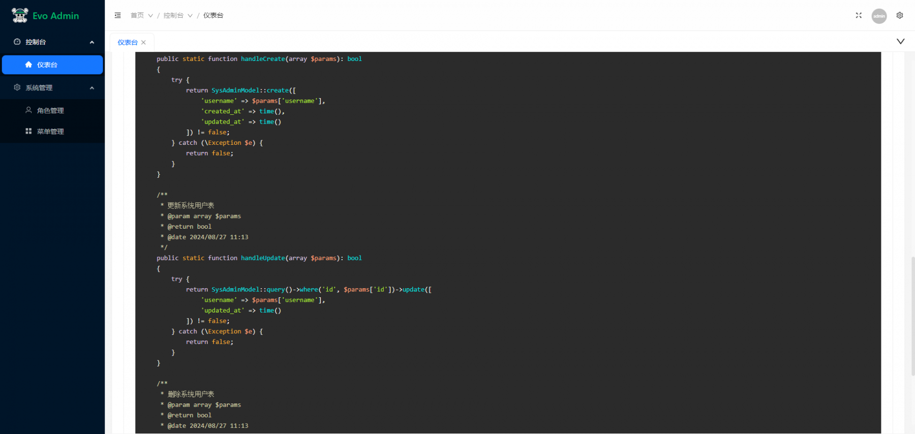
Task: Click the Evo Admin skull logo
Action: [20, 15]
